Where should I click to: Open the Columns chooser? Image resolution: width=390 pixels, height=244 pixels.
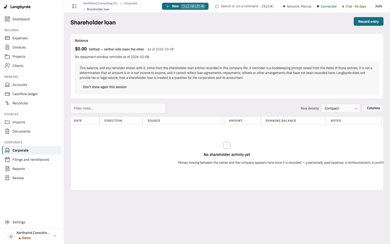tap(373, 108)
